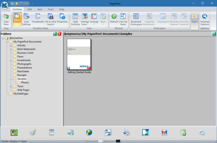Toggle the Folders function pane
The height and width of the screenshot is (143, 217).
pyautogui.click(x=17, y=19)
